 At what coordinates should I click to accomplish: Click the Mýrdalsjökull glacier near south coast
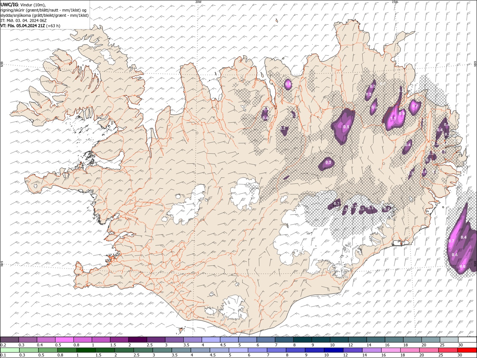click(x=234, y=308)
